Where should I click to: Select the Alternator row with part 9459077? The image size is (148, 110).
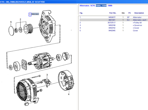(114, 17)
